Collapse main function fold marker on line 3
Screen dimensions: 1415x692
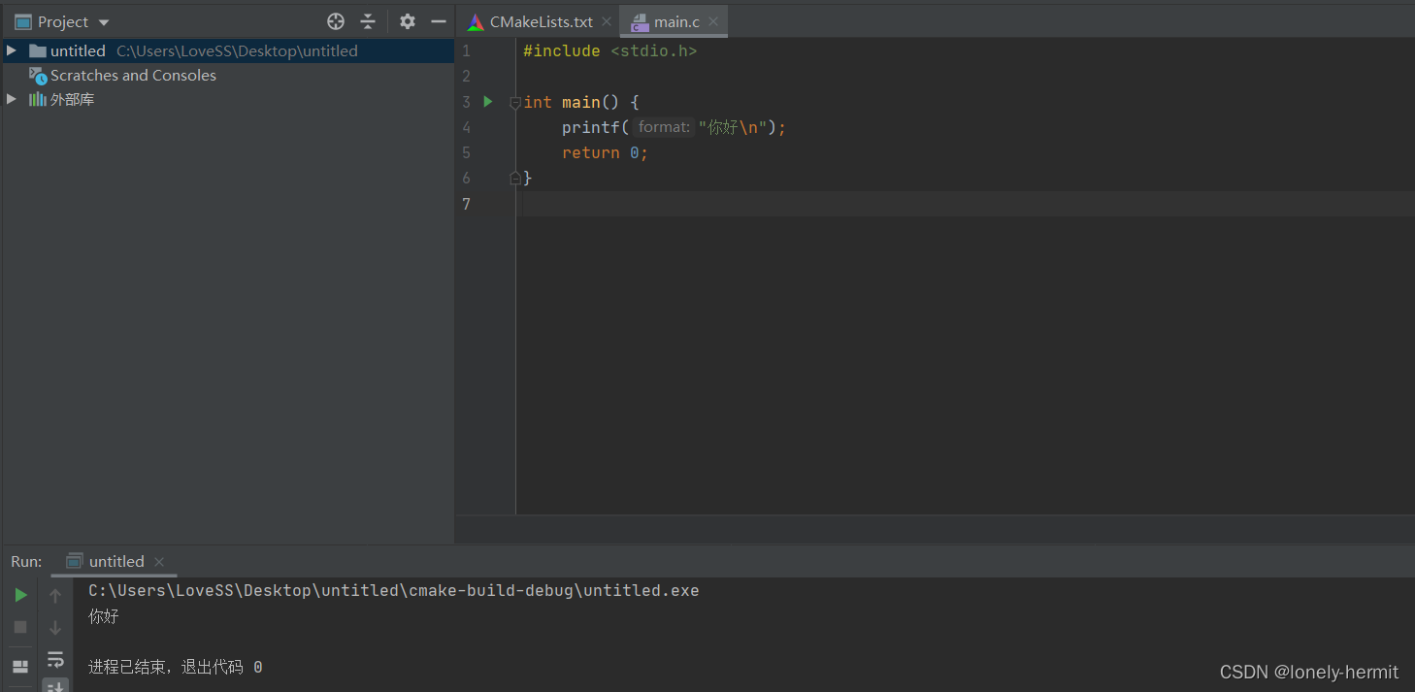point(515,103)
